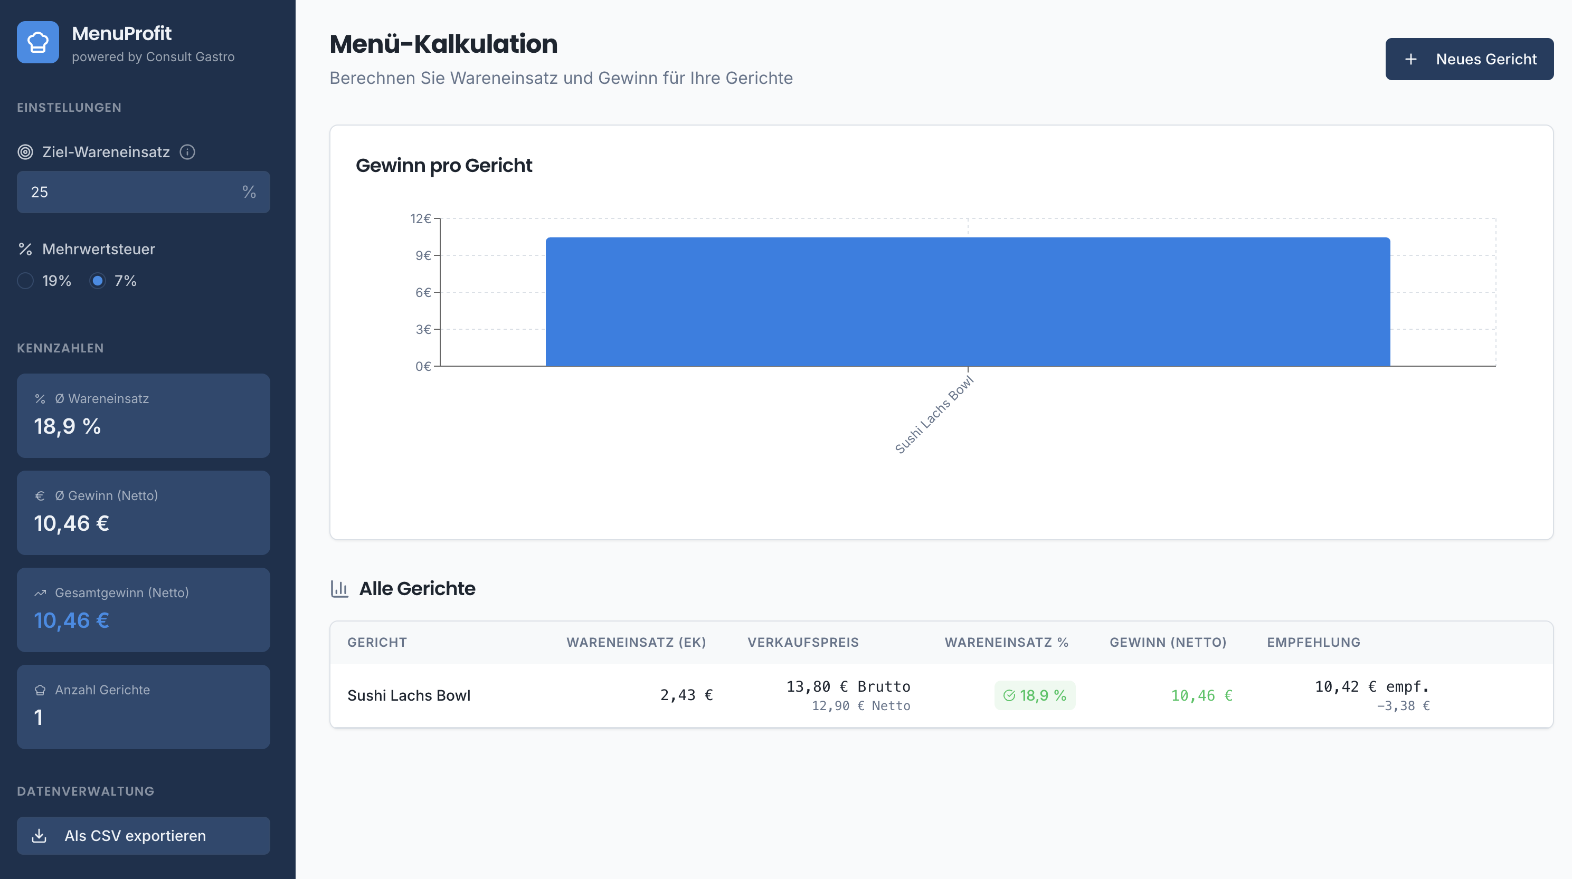Click Als CSV exportieren

coord(143,836)
